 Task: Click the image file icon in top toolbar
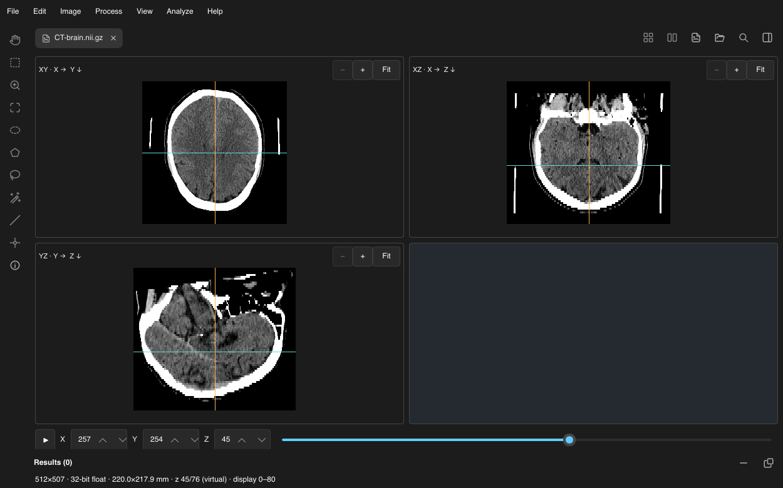696,38
